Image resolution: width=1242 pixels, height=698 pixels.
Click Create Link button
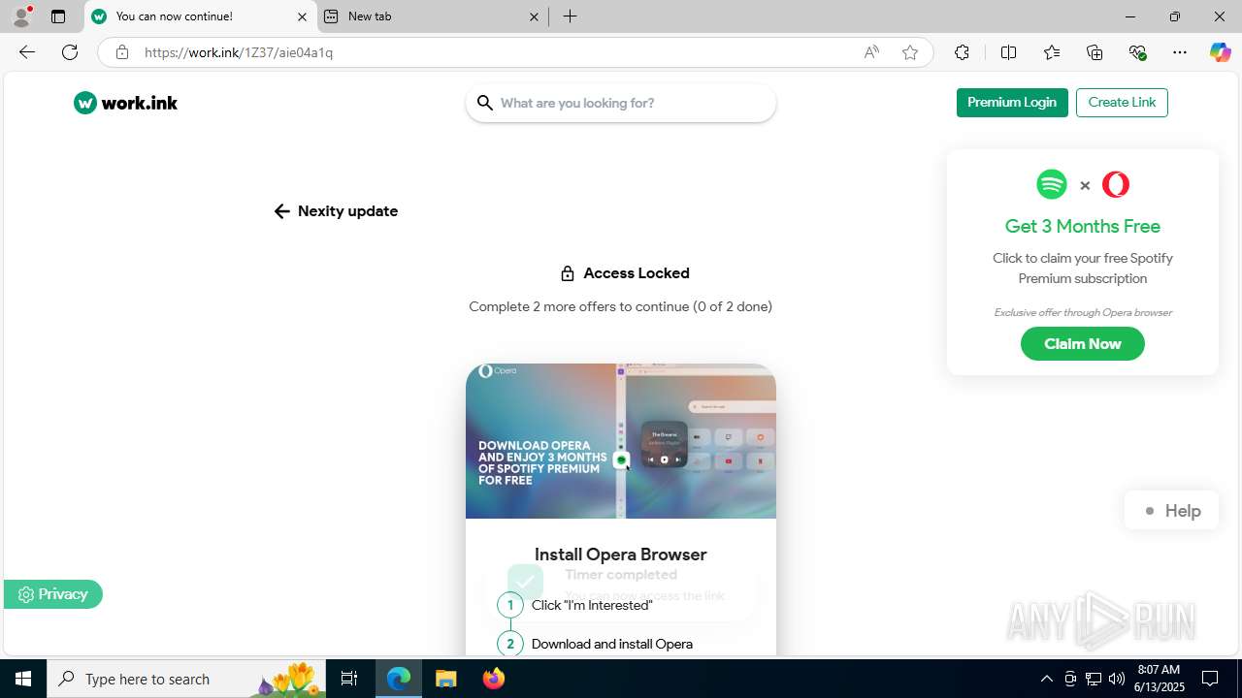point(1122,103)
